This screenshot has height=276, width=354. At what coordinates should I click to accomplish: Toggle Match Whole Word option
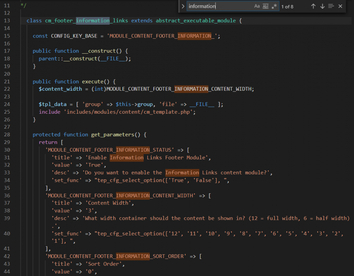click(266, 6)
